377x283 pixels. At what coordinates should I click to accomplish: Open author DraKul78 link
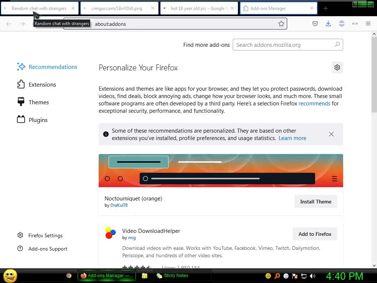(119, 205)
